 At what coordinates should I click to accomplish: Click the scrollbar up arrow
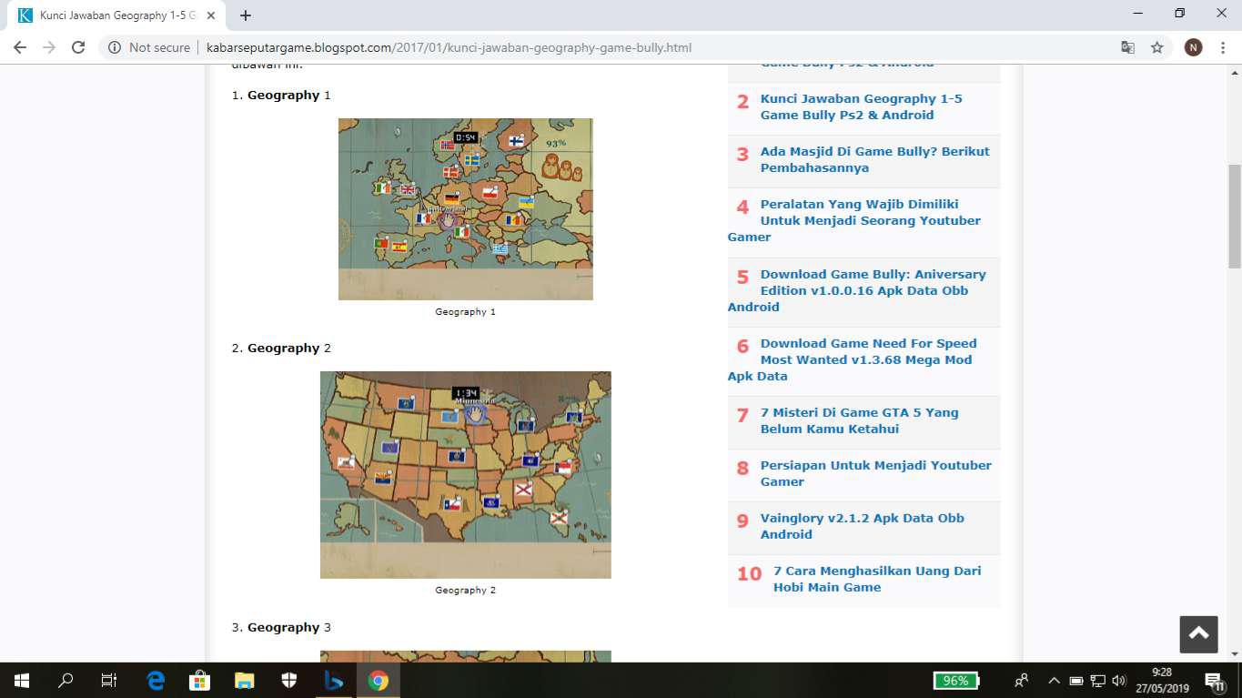pyautogui.click(x=1235, y=72)
